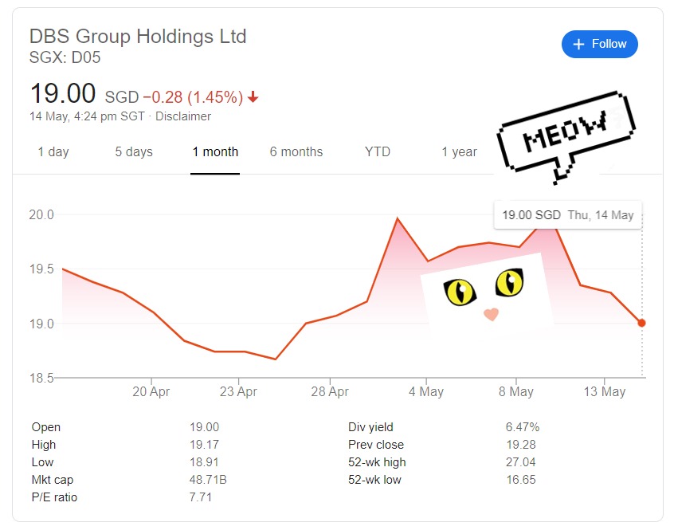Open the Disclaimer link
This screenshot has width=674, height=530.
(x=183, y=116)
